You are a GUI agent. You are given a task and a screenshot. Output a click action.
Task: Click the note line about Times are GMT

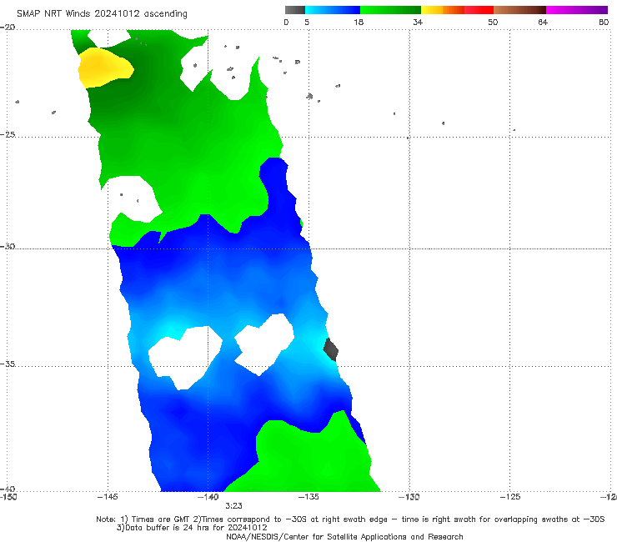(x=350, y=519)
